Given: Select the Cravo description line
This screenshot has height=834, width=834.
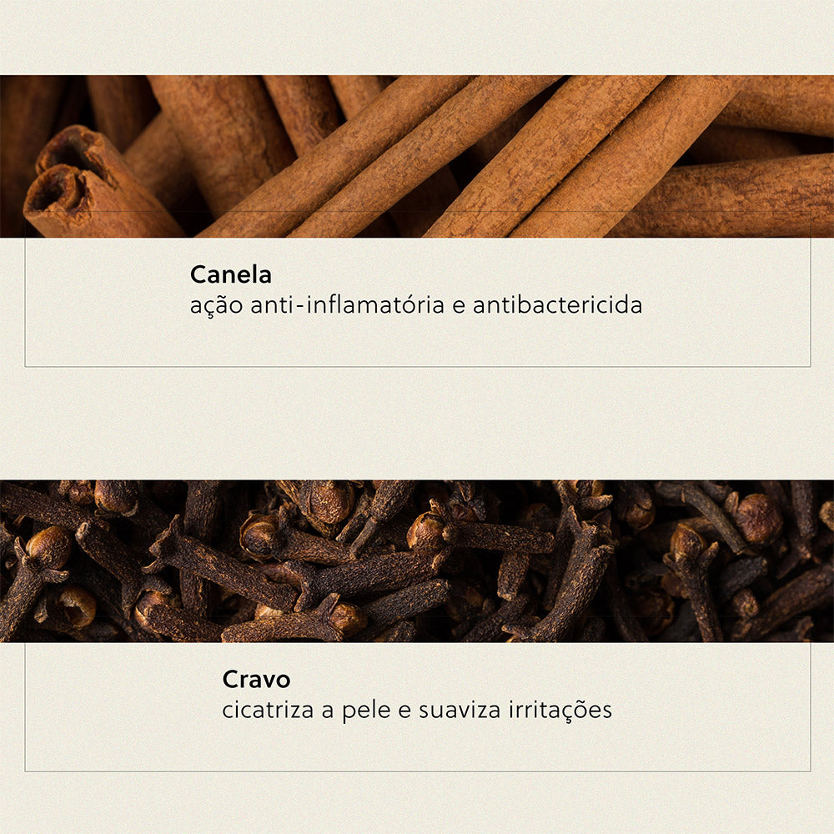Looking at the screenshot, I should (x=418, y=711).
